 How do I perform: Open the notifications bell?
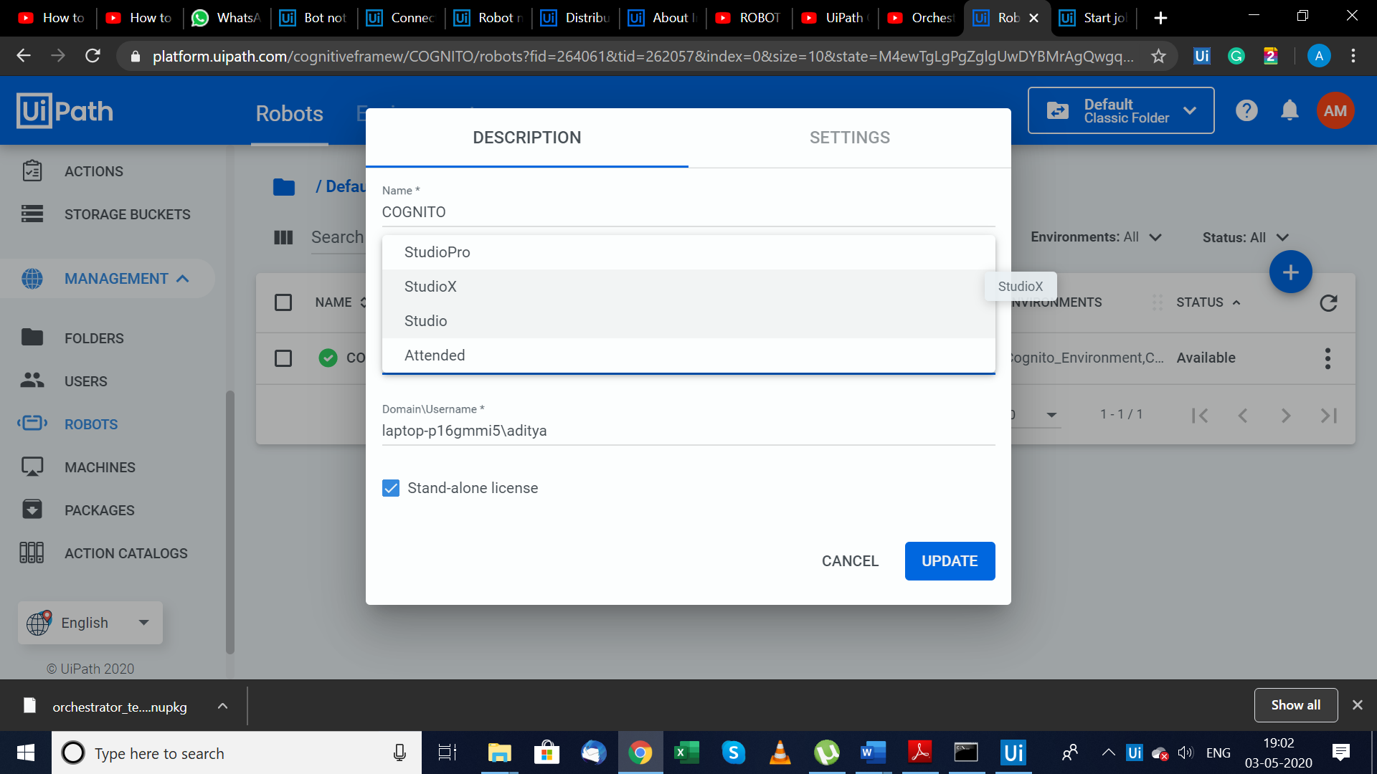[x=1290, y=110]
